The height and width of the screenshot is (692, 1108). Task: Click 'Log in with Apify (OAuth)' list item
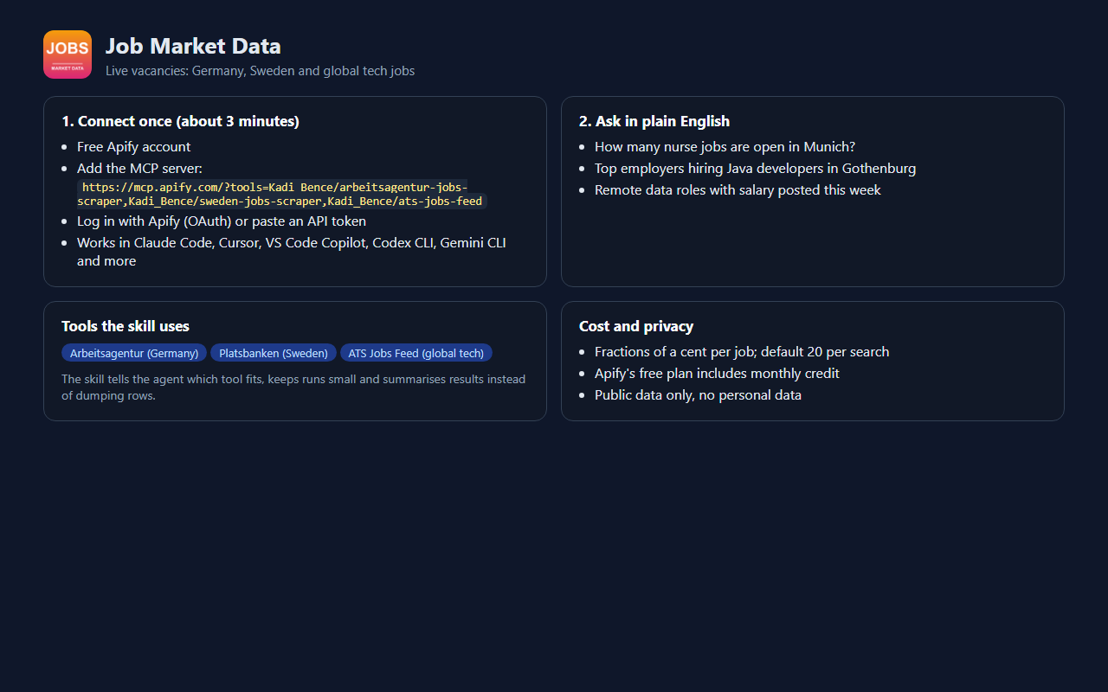pos(222,221)
